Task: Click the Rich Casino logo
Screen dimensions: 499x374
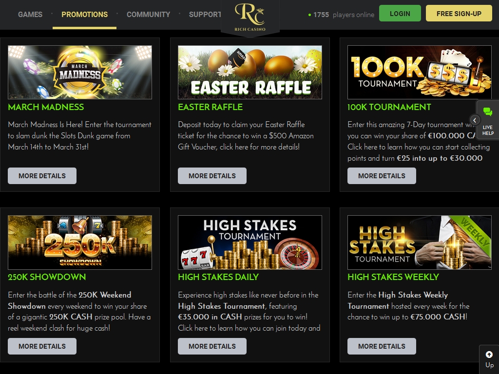Action: point(250,17)
